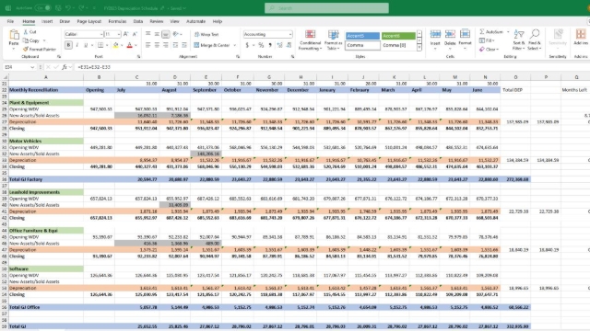Top-align cell contents
590x331 pixels.
pos(147,34)
